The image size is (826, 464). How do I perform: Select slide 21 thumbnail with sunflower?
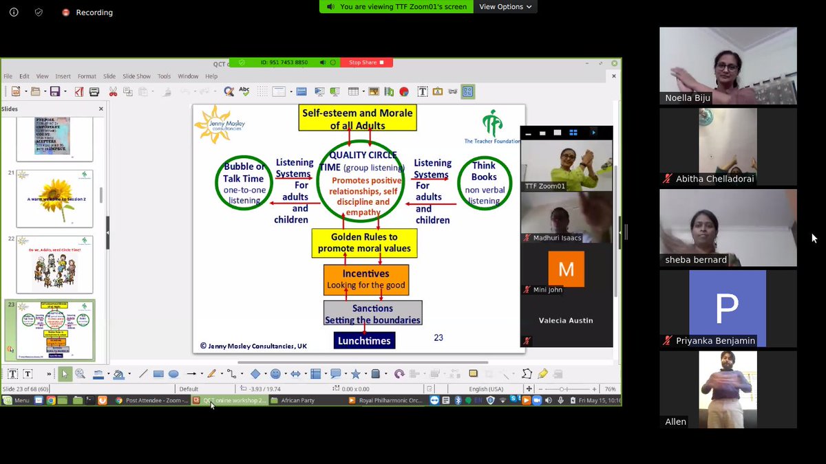click(x=54, y=199)
